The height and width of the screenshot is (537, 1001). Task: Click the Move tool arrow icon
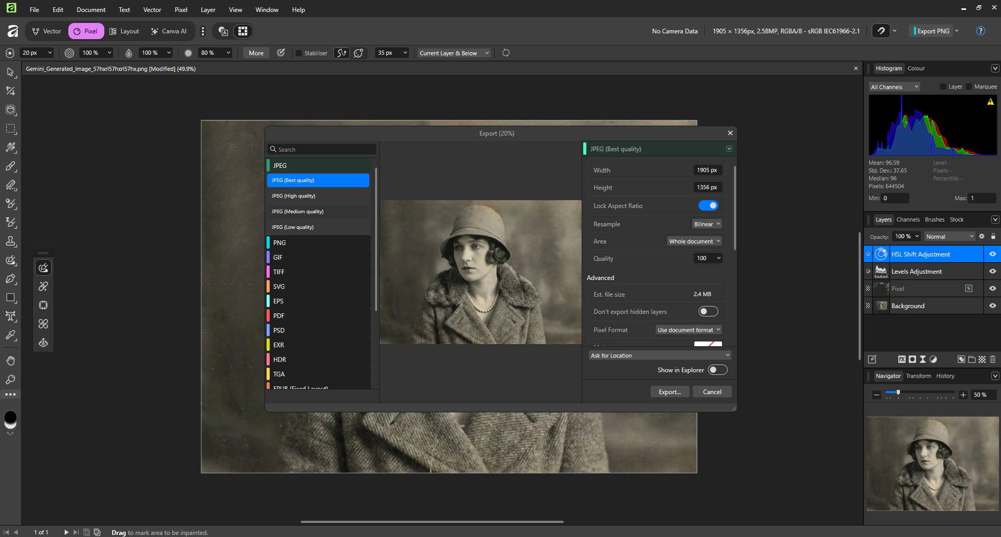coord(10,72)
